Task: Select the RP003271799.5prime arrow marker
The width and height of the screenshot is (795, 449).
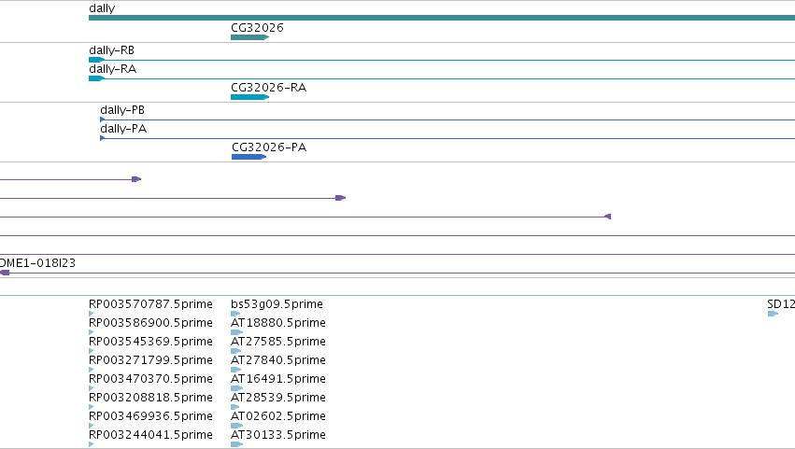Action: pyautogui.click(x=92, y=370)
